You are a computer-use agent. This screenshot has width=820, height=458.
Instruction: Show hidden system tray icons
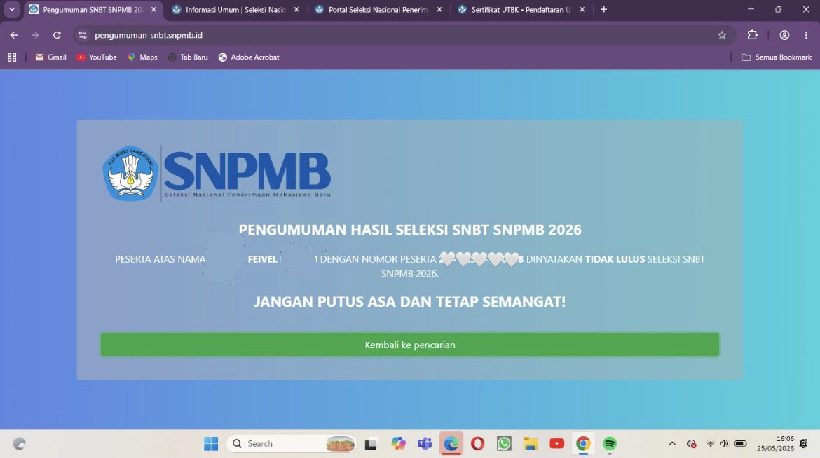pyautogui.click(x=672, y=444)
